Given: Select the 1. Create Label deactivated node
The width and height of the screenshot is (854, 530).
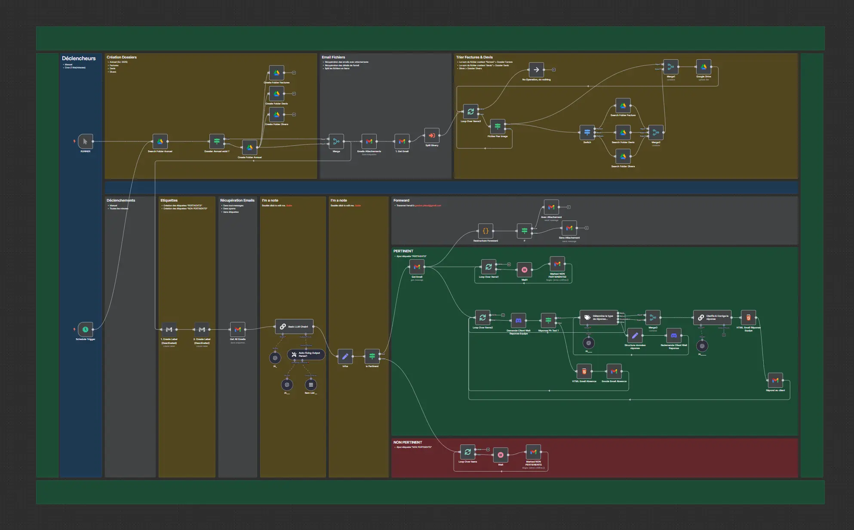Looking at the screenshot, I should click(x=169, y=329).
